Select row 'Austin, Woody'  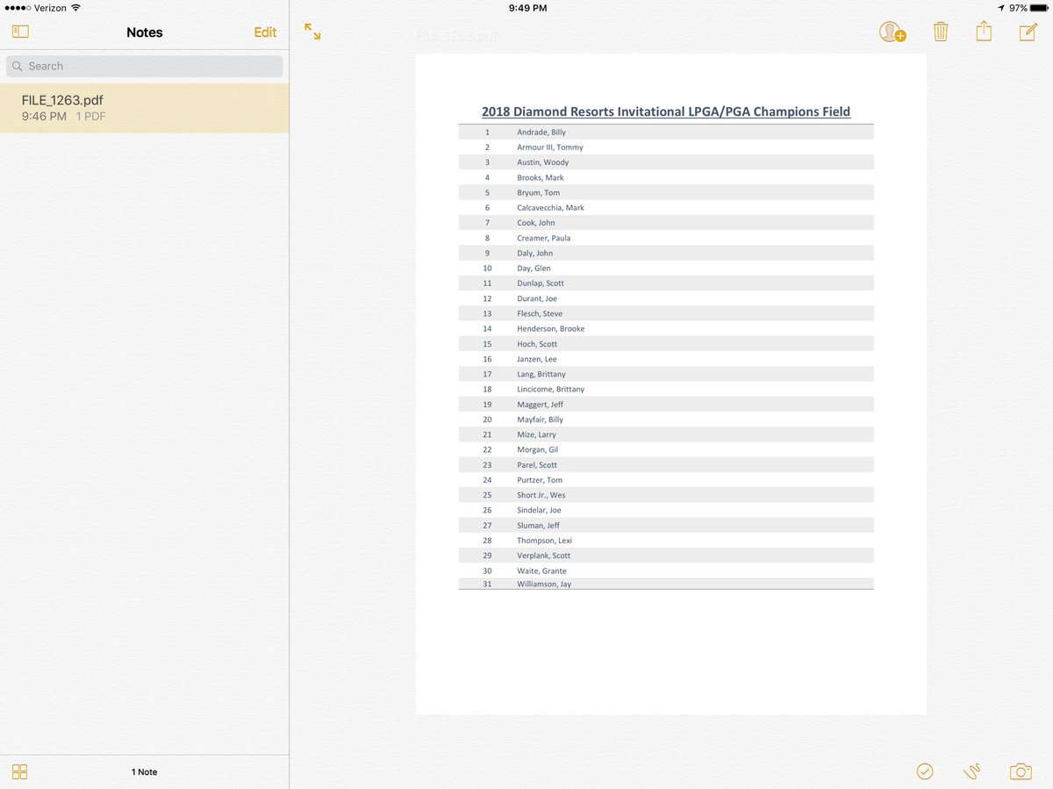(666, 162)
